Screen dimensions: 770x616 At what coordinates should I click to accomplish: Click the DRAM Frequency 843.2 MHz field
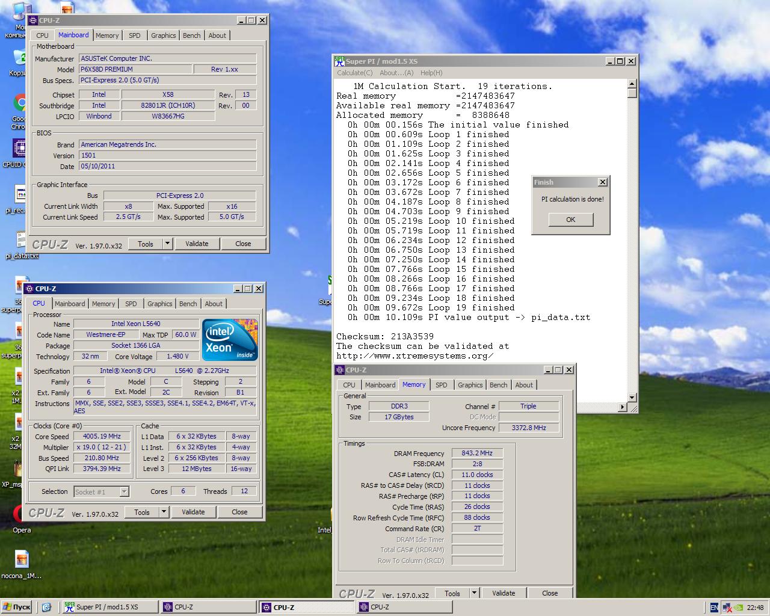point(477,453)
